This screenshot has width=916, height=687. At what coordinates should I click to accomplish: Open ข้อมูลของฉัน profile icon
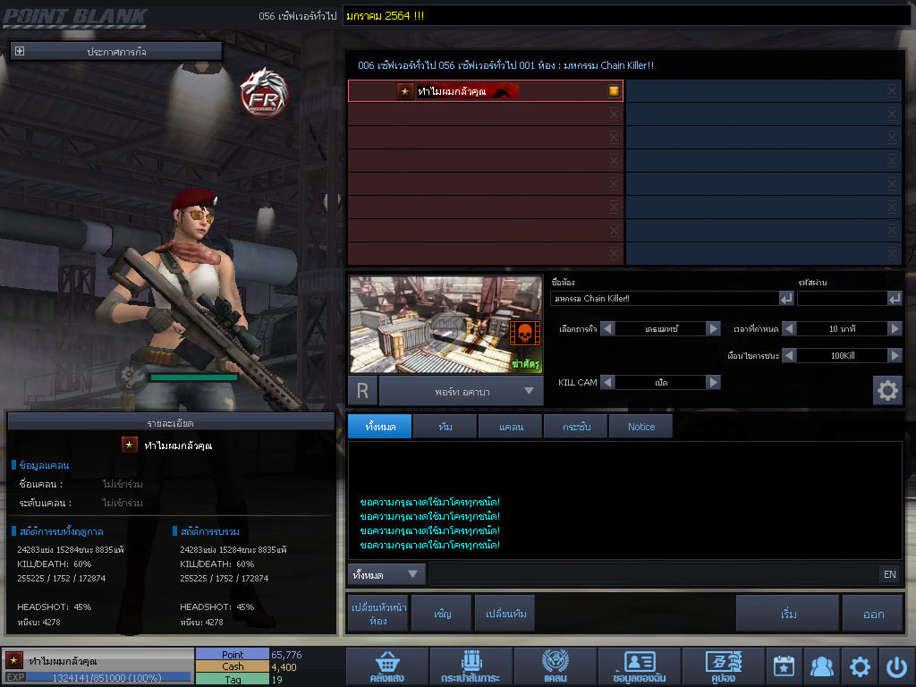(x=639, y=666)
